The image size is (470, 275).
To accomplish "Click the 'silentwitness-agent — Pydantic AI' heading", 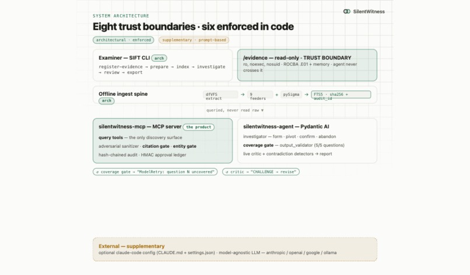I will [x=286, y=126].
